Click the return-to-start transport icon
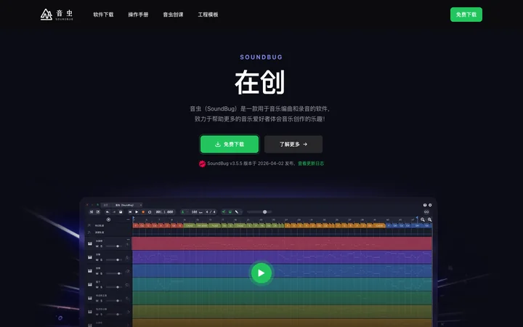The image size is (523, 327). 130,212
